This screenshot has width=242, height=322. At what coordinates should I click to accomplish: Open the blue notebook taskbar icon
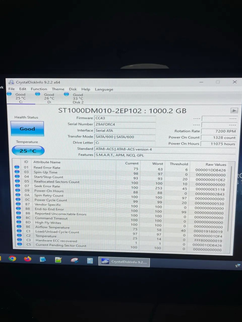(43, 259)
